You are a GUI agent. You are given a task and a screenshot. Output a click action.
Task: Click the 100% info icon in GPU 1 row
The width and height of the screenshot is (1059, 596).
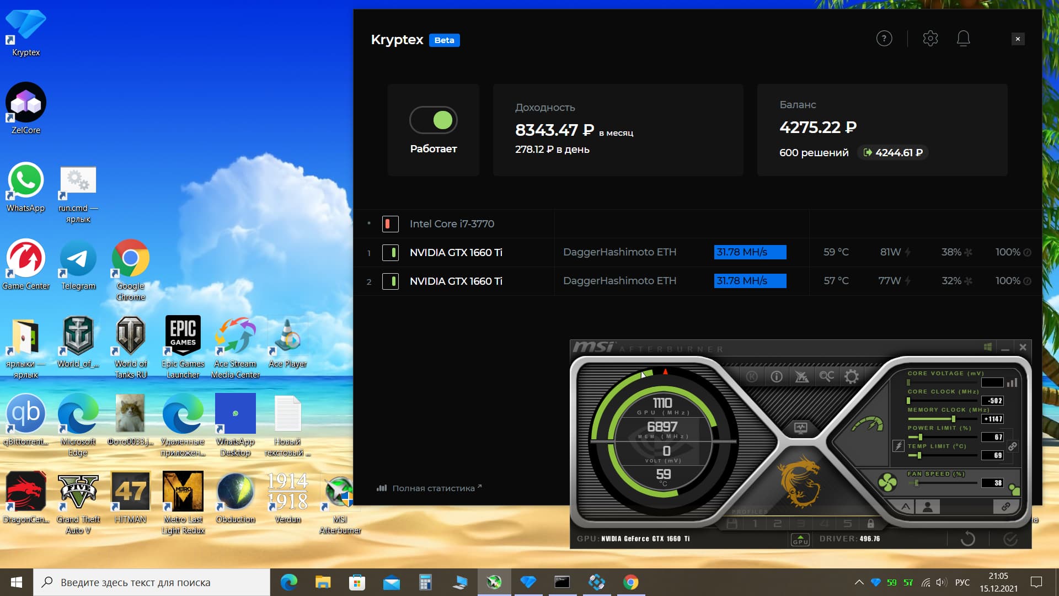click(x=1027, y=252)
